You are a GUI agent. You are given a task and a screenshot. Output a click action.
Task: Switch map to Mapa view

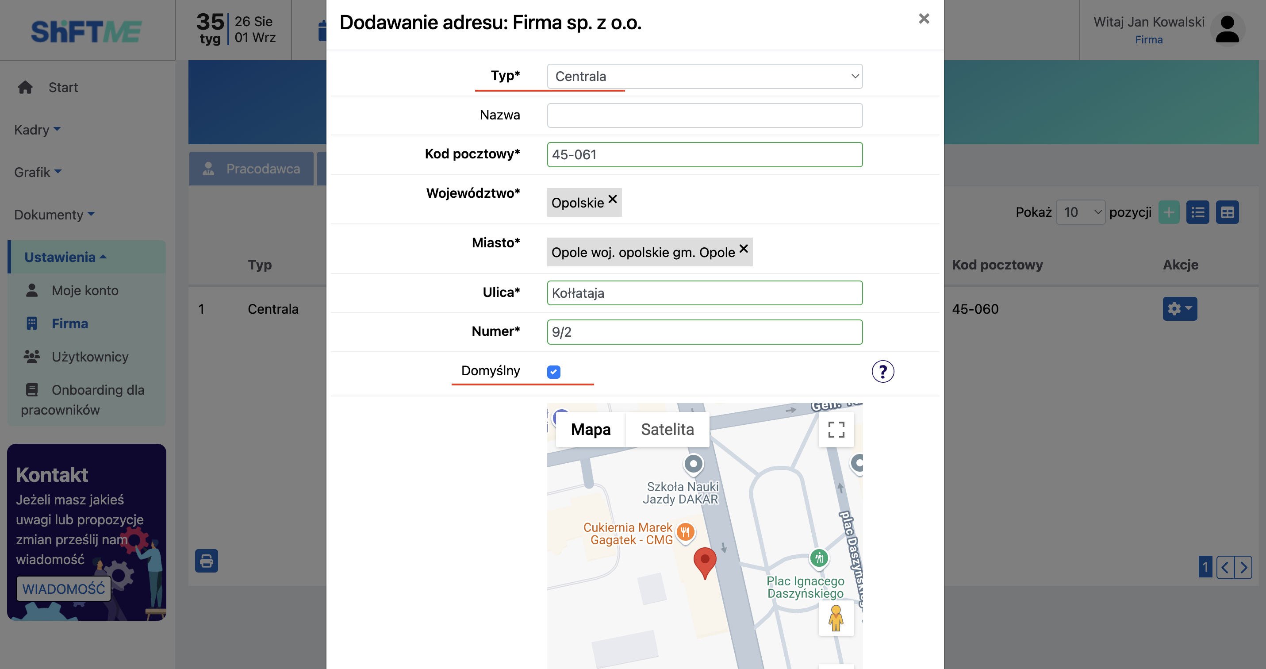pyautogui.click(x=590, y=429)
